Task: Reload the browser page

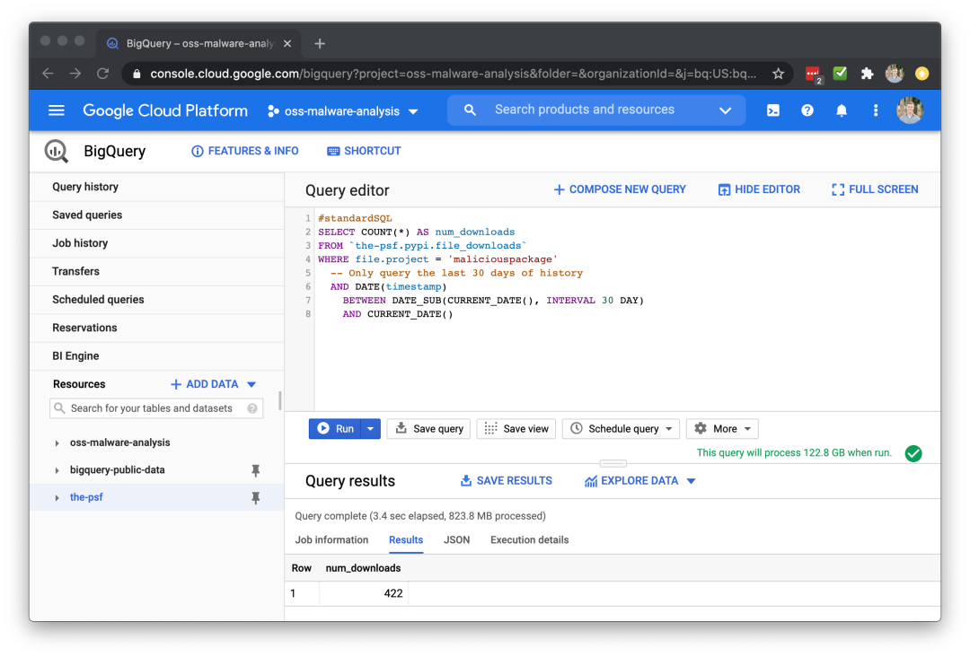Action: coord(102,74)
